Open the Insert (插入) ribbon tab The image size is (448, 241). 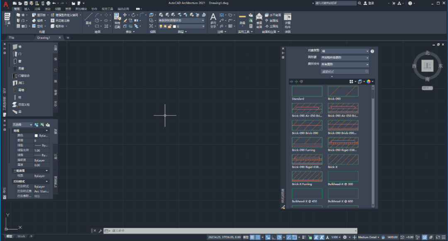27,9
